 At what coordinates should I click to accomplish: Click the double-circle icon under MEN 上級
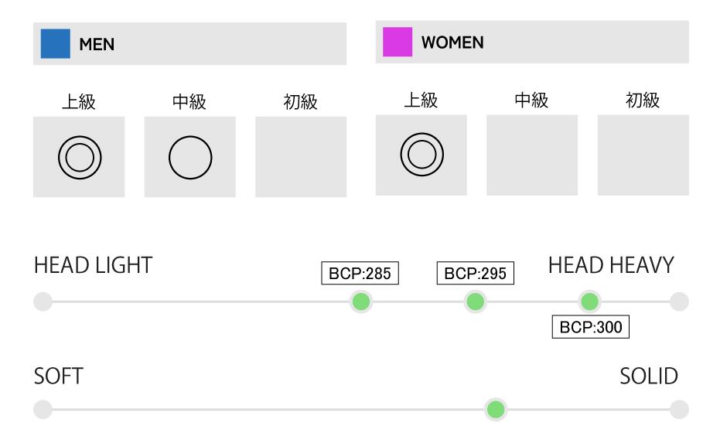pyautogui.click(x=80, y=157)
